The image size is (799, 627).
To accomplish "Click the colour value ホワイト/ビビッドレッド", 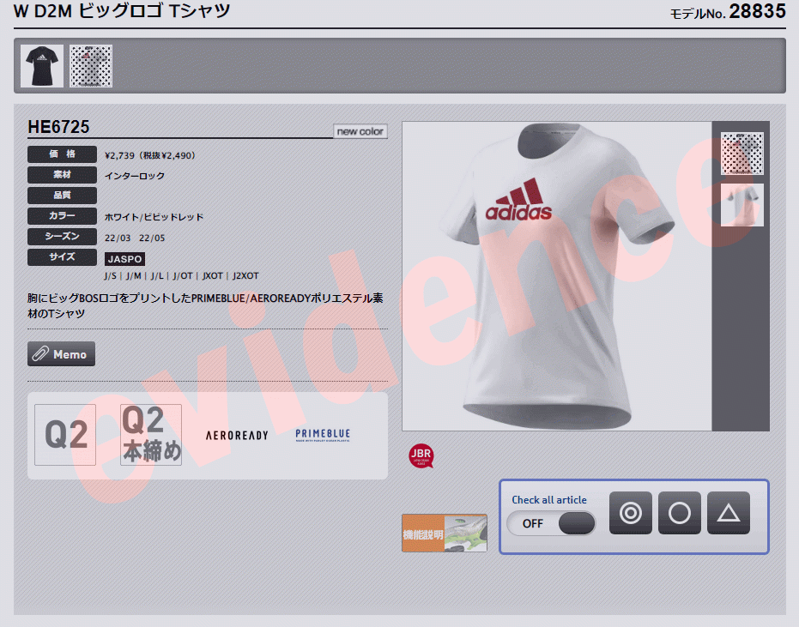I will (x=154, y=217).
